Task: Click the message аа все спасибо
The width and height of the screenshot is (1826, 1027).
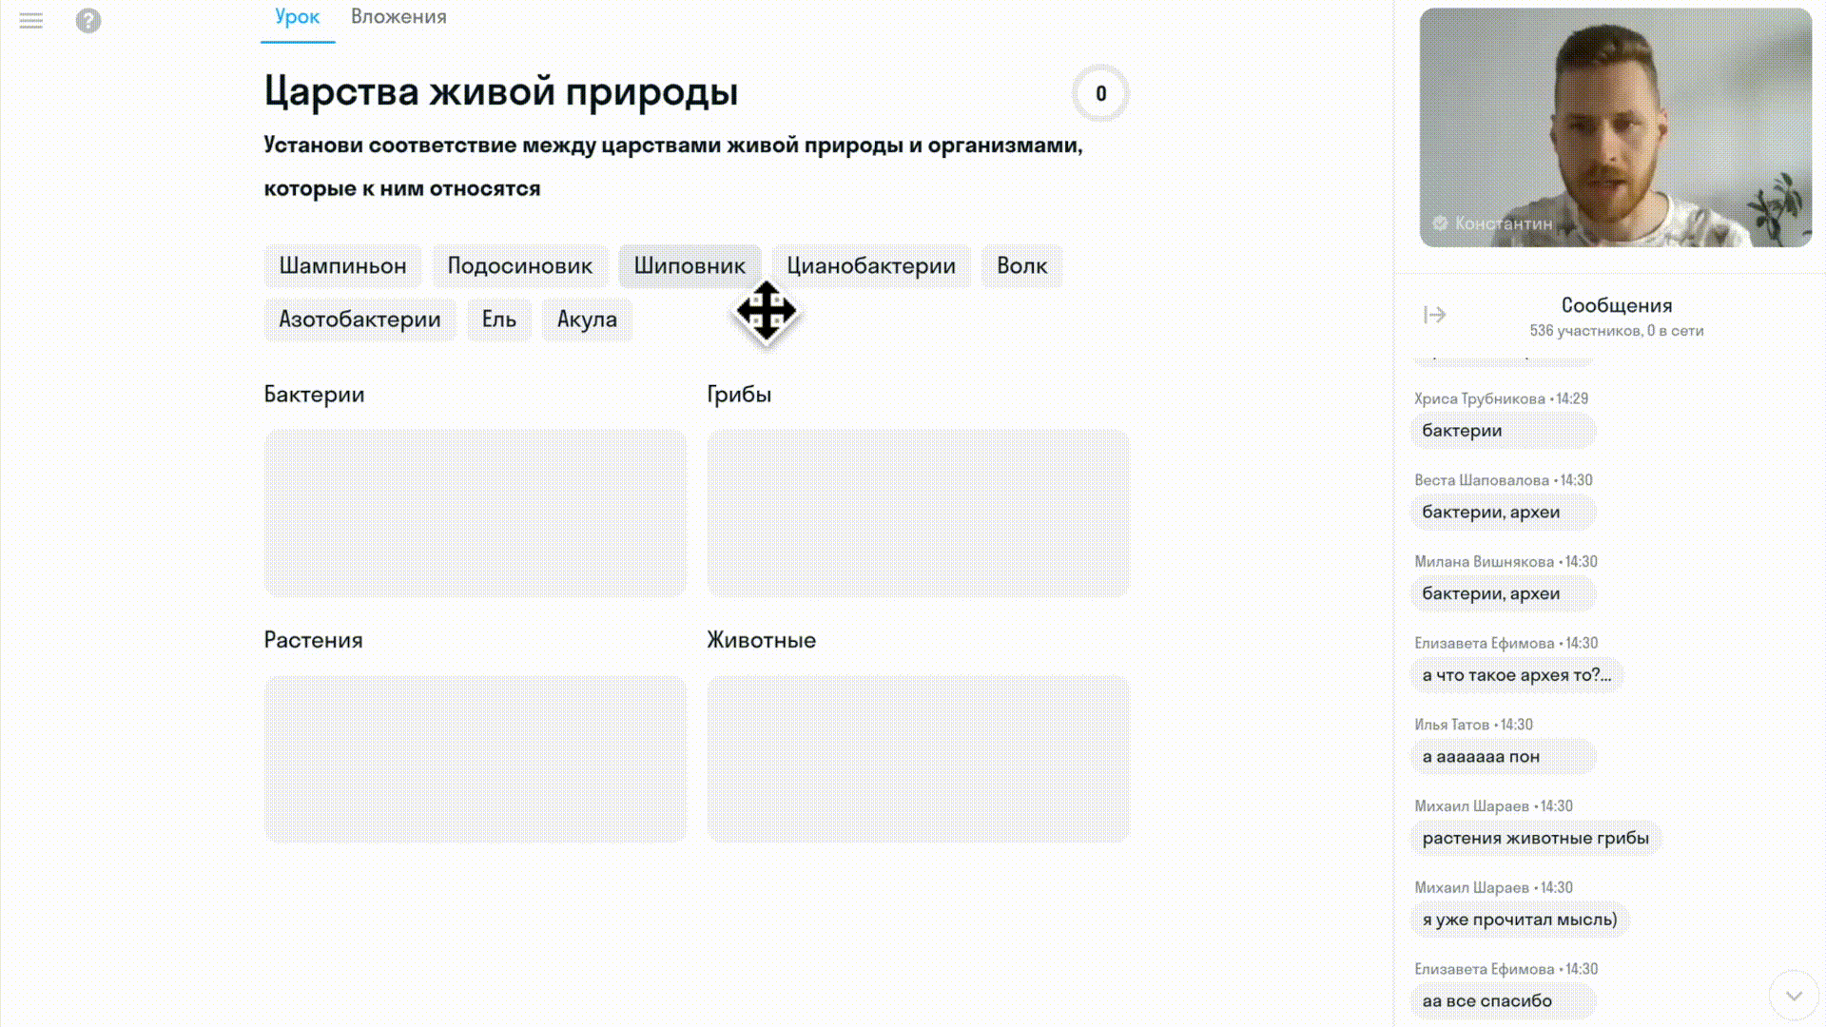Action: pos(1503,1001)
